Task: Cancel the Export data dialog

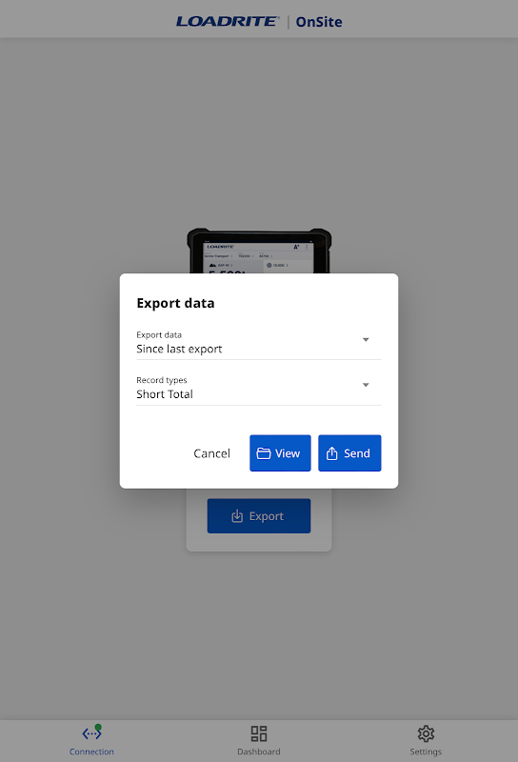Action: coord(211,453)
